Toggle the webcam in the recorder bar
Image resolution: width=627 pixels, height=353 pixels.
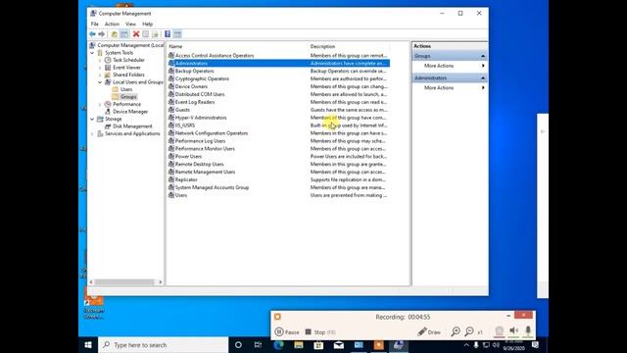click(499, 331)
